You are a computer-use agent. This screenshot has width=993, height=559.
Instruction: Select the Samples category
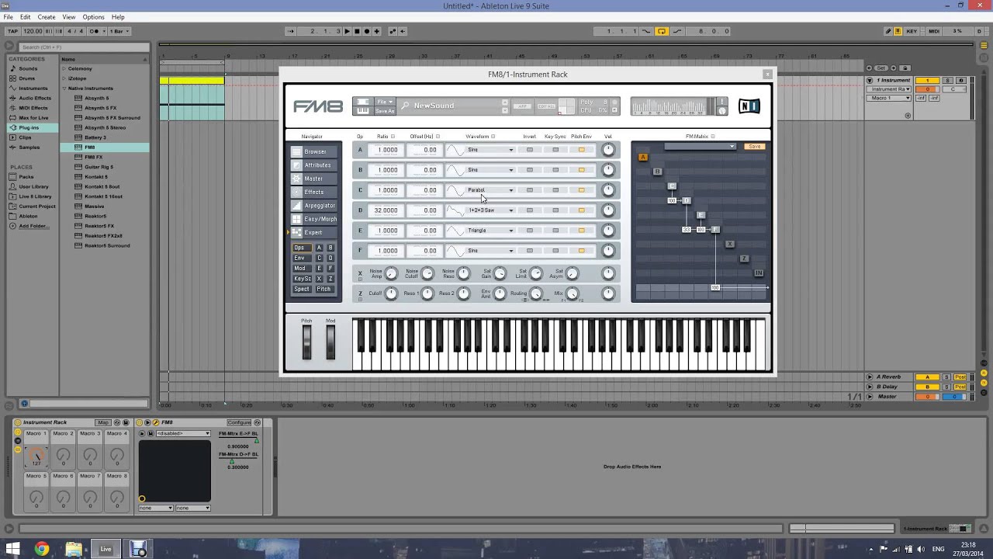(x=29, y=148)
